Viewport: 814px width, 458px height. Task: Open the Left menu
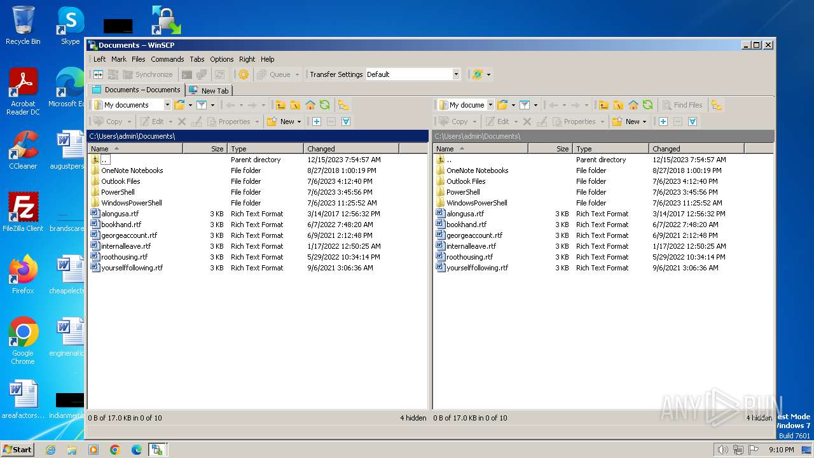click(100, 59)
